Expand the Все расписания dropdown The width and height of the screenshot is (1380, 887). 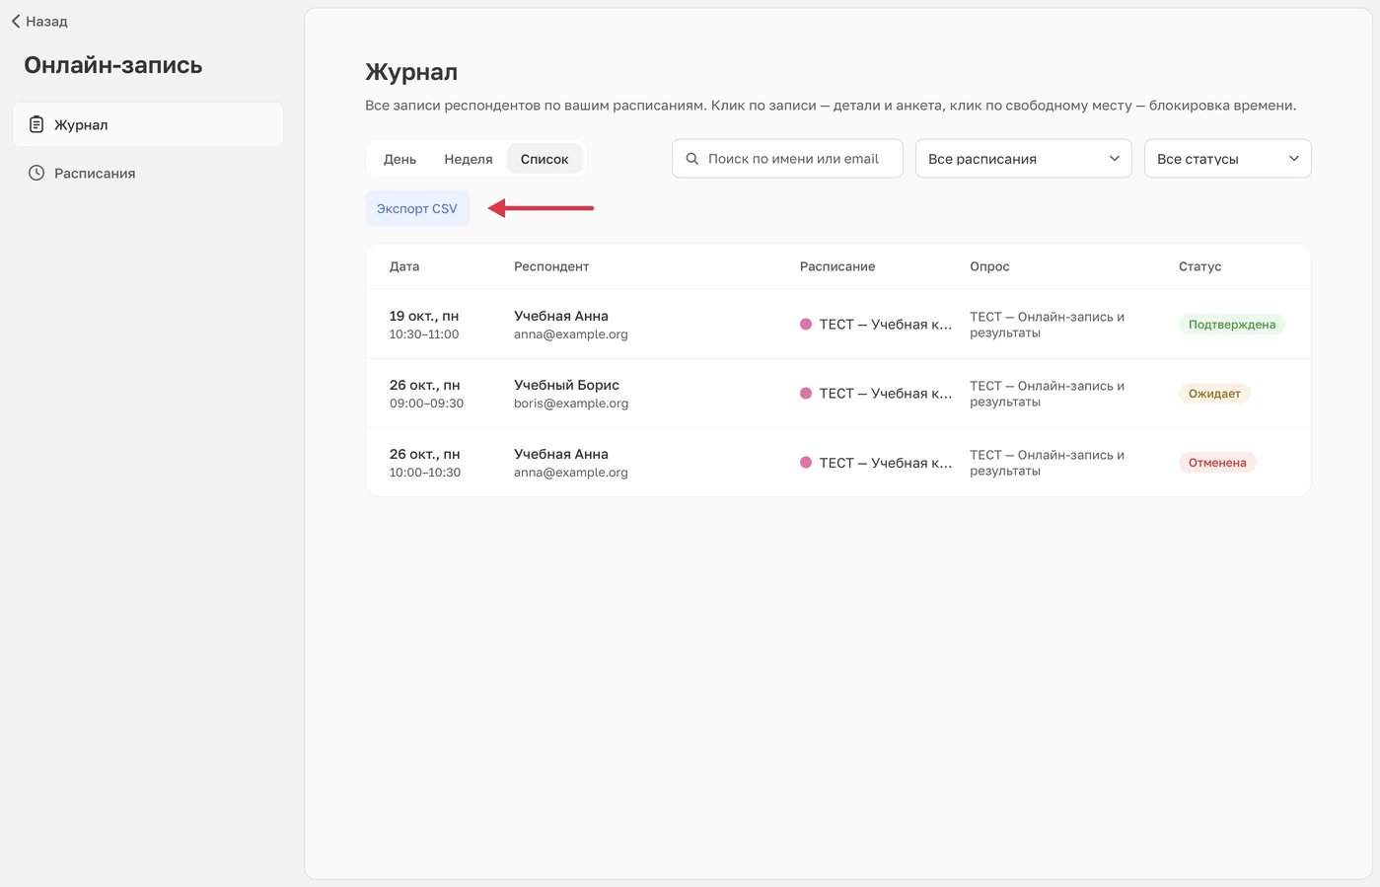1023,159
